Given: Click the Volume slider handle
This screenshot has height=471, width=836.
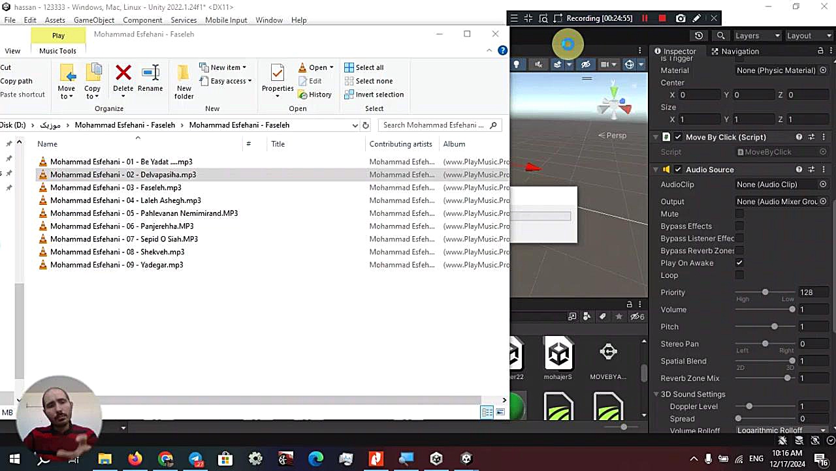Looking at the screenshot, I should tap(792, 310).
